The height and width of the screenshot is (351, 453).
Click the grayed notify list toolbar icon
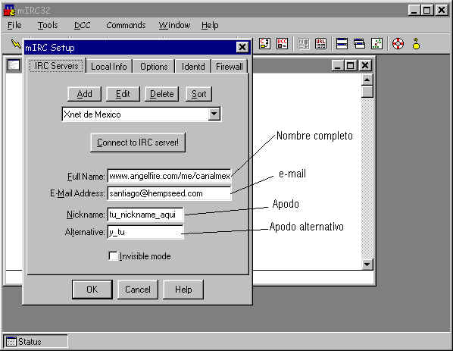tap(303, 44)
